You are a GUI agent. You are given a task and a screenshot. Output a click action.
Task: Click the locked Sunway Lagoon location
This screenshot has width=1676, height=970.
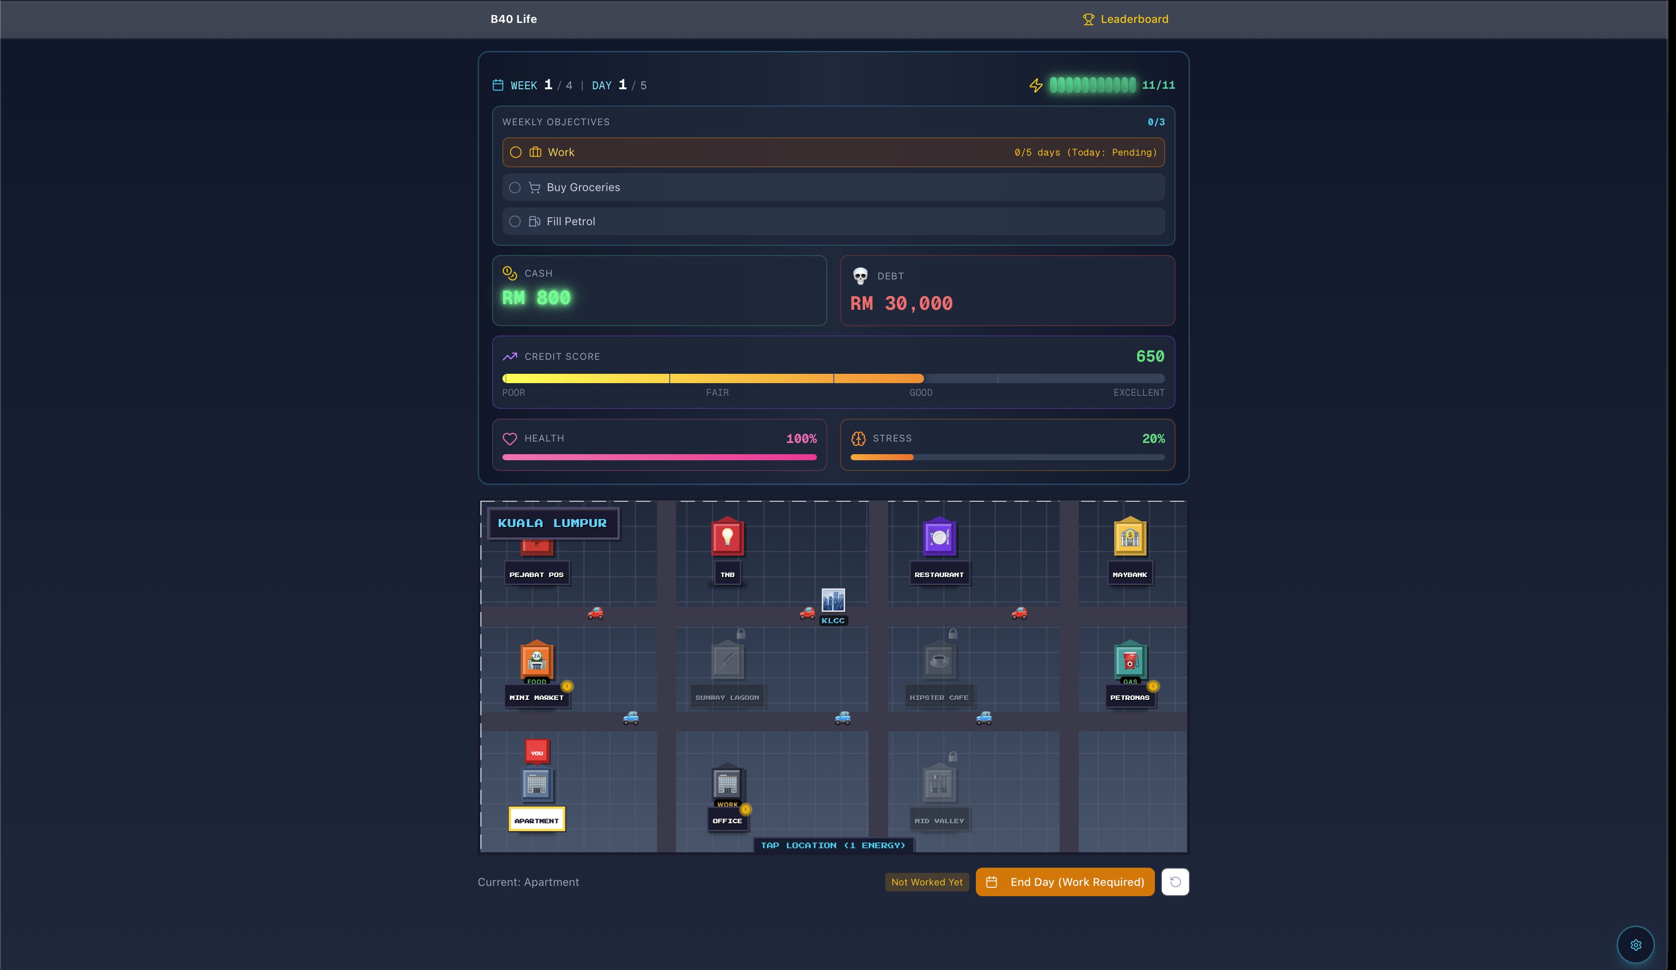coord(727,662)
